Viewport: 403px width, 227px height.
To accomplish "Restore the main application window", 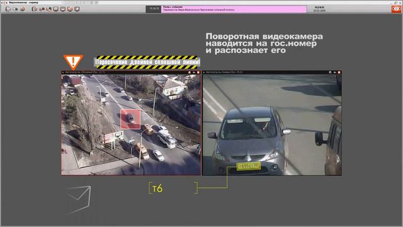I will point(396,3).
